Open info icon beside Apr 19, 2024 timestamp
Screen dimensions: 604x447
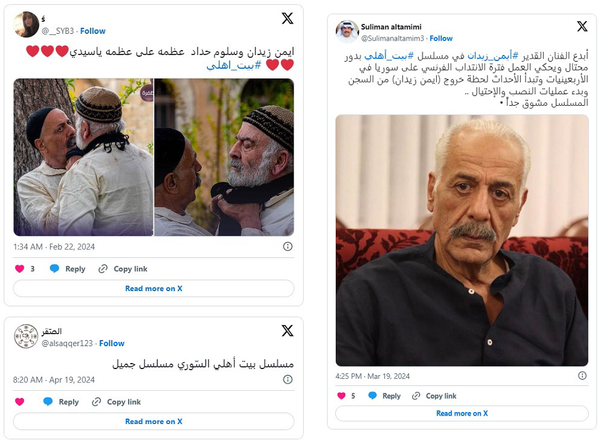coord(288,379)
